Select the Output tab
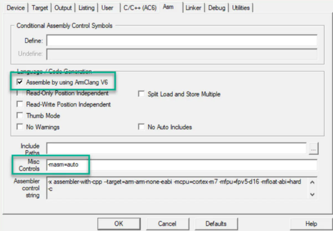This screenshot has width=333, height=231. [x=63, y=8]
